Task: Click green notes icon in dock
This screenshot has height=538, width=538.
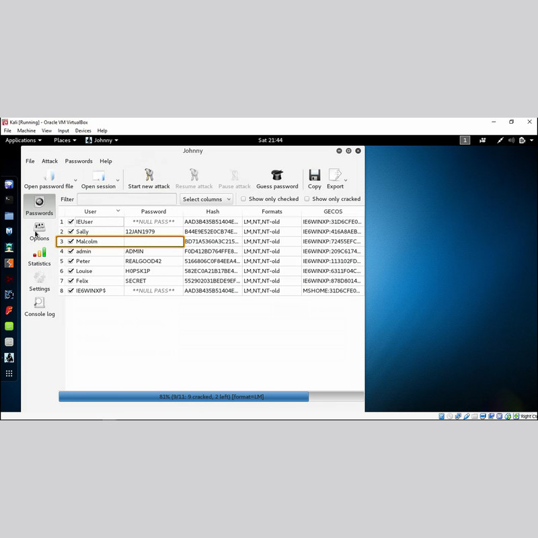Action: (9, 326)
